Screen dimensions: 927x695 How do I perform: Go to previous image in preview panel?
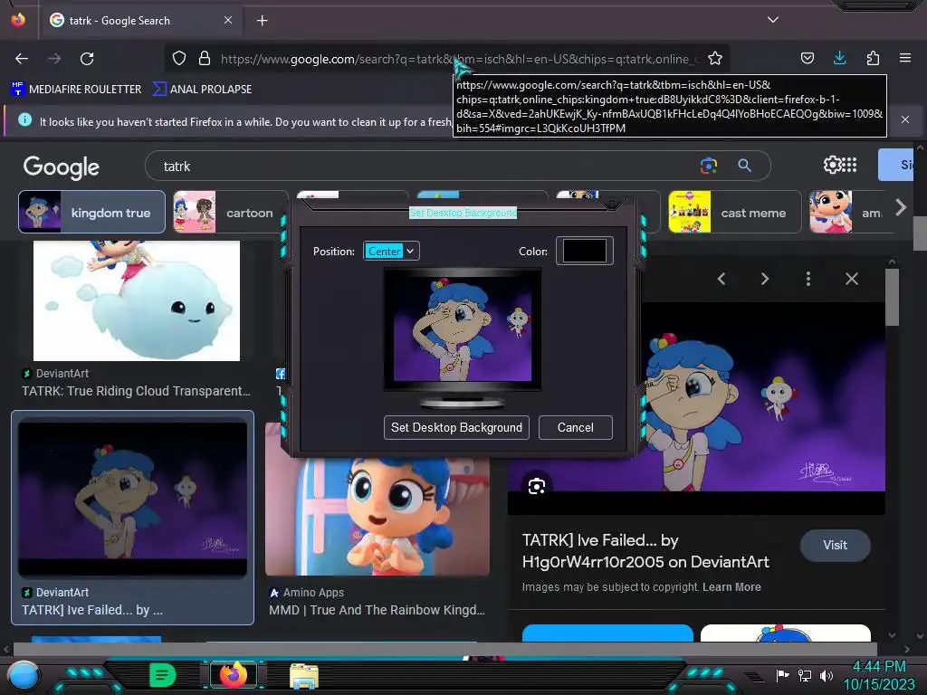point(722,279)
